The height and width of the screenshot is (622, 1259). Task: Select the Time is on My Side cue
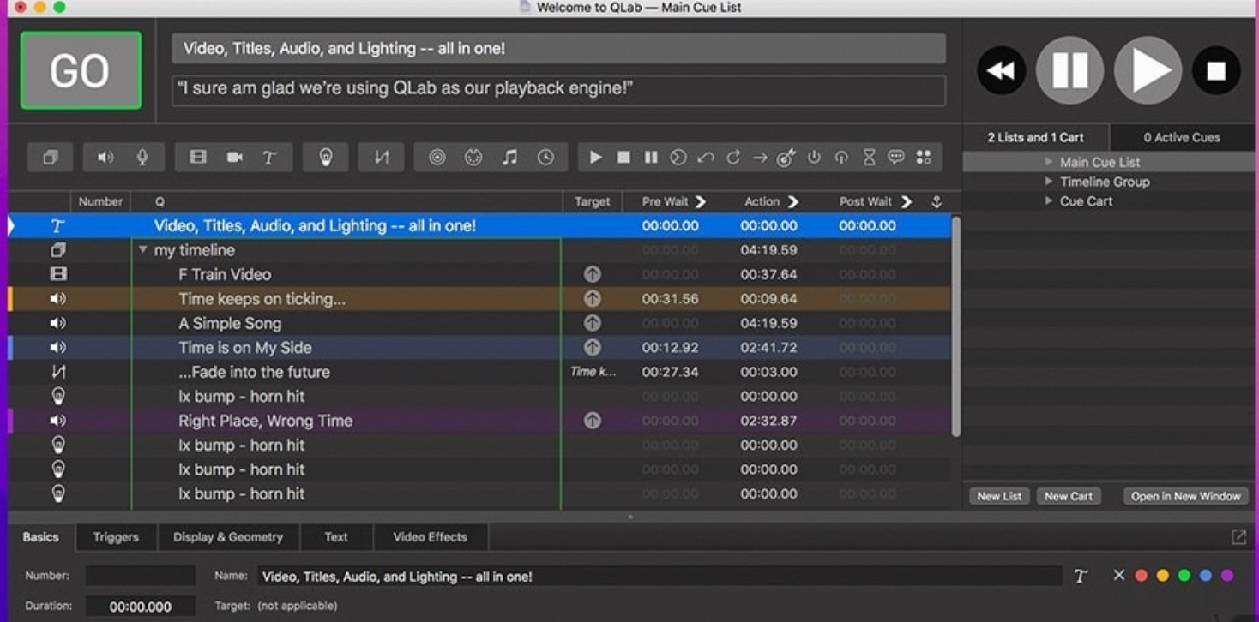coord(479,348)
